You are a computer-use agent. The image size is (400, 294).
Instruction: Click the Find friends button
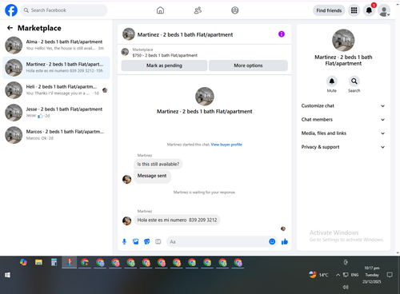click(x=329, y=10)
